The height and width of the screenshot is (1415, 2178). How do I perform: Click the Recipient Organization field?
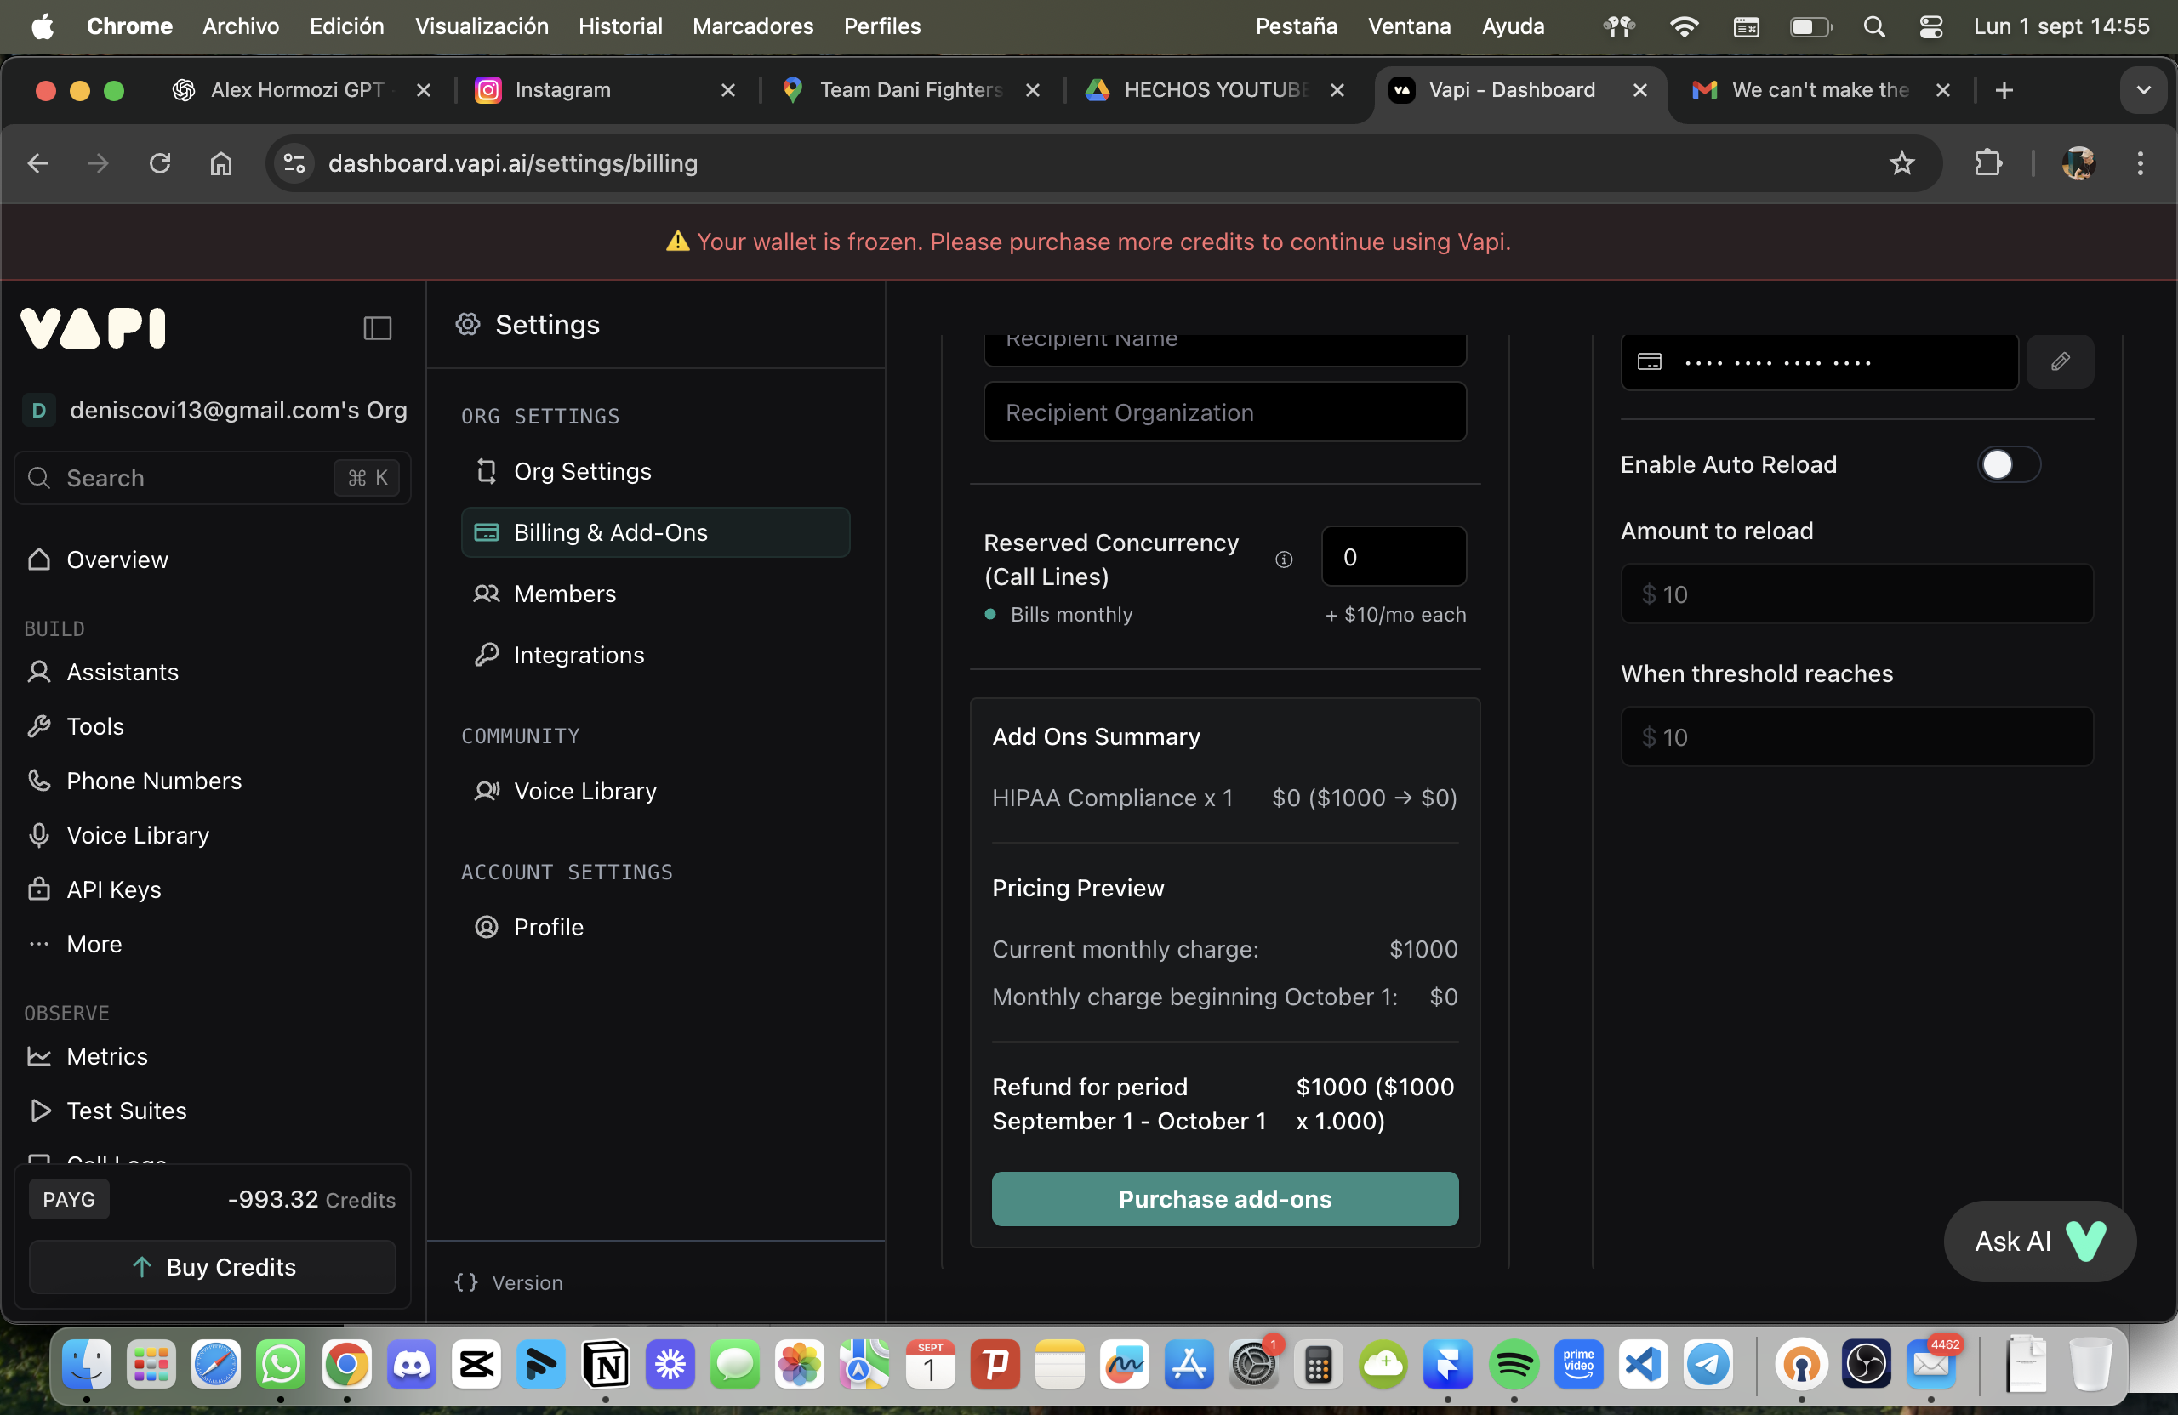point(1224,412)
